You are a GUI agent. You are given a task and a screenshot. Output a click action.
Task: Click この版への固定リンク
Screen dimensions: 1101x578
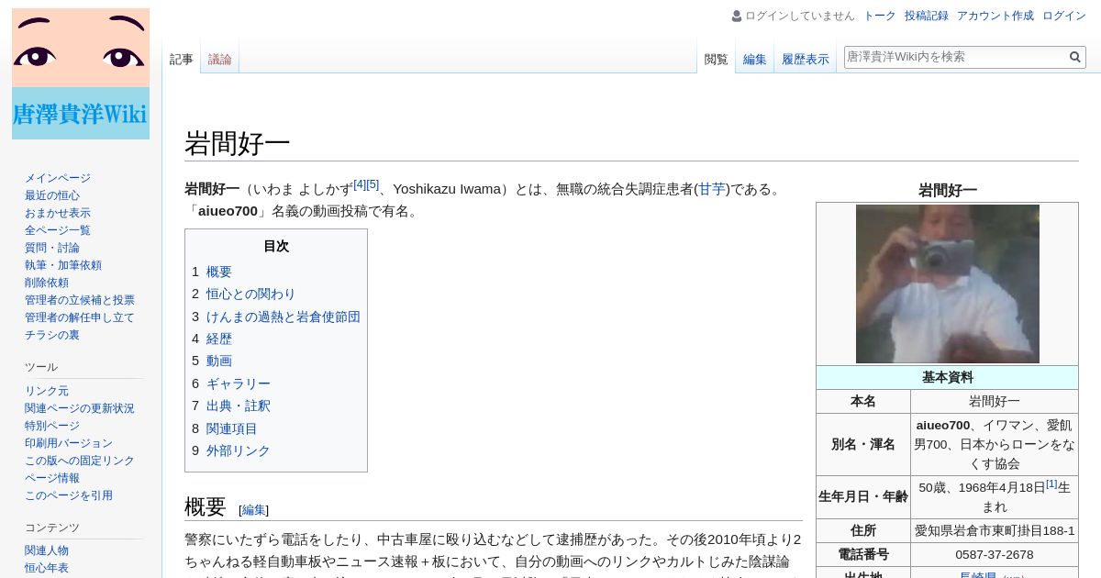point(80,461)
